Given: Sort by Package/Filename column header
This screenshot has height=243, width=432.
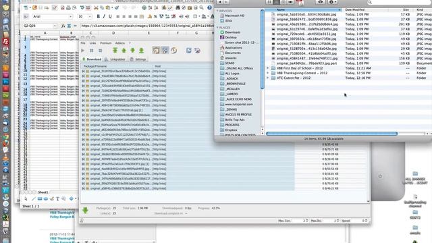Looking at the screenshot, I should point(117,66).
